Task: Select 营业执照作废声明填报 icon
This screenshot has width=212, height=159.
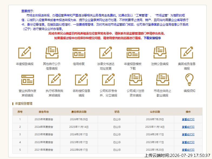Action: pos(28,80)
